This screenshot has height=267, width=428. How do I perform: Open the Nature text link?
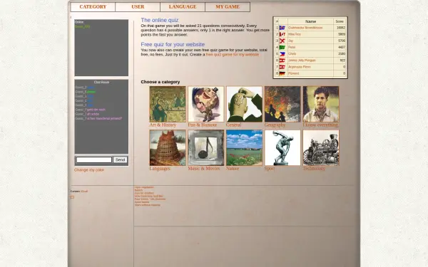tap(233, 169)
